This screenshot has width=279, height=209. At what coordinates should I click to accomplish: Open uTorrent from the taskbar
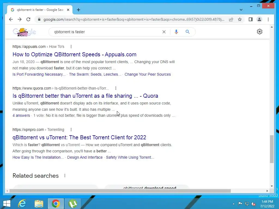point(73,204)
